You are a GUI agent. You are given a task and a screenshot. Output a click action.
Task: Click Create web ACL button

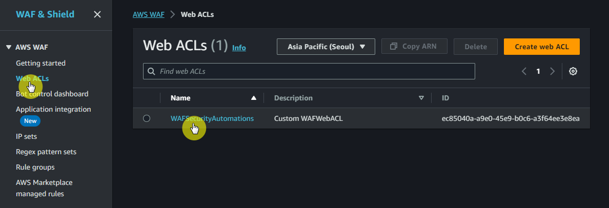[x=542, y=47]
